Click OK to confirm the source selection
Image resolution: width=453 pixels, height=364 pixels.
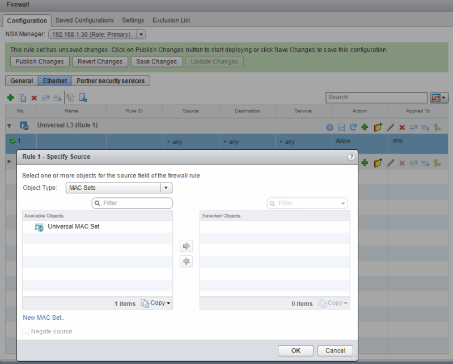(295, 350)
